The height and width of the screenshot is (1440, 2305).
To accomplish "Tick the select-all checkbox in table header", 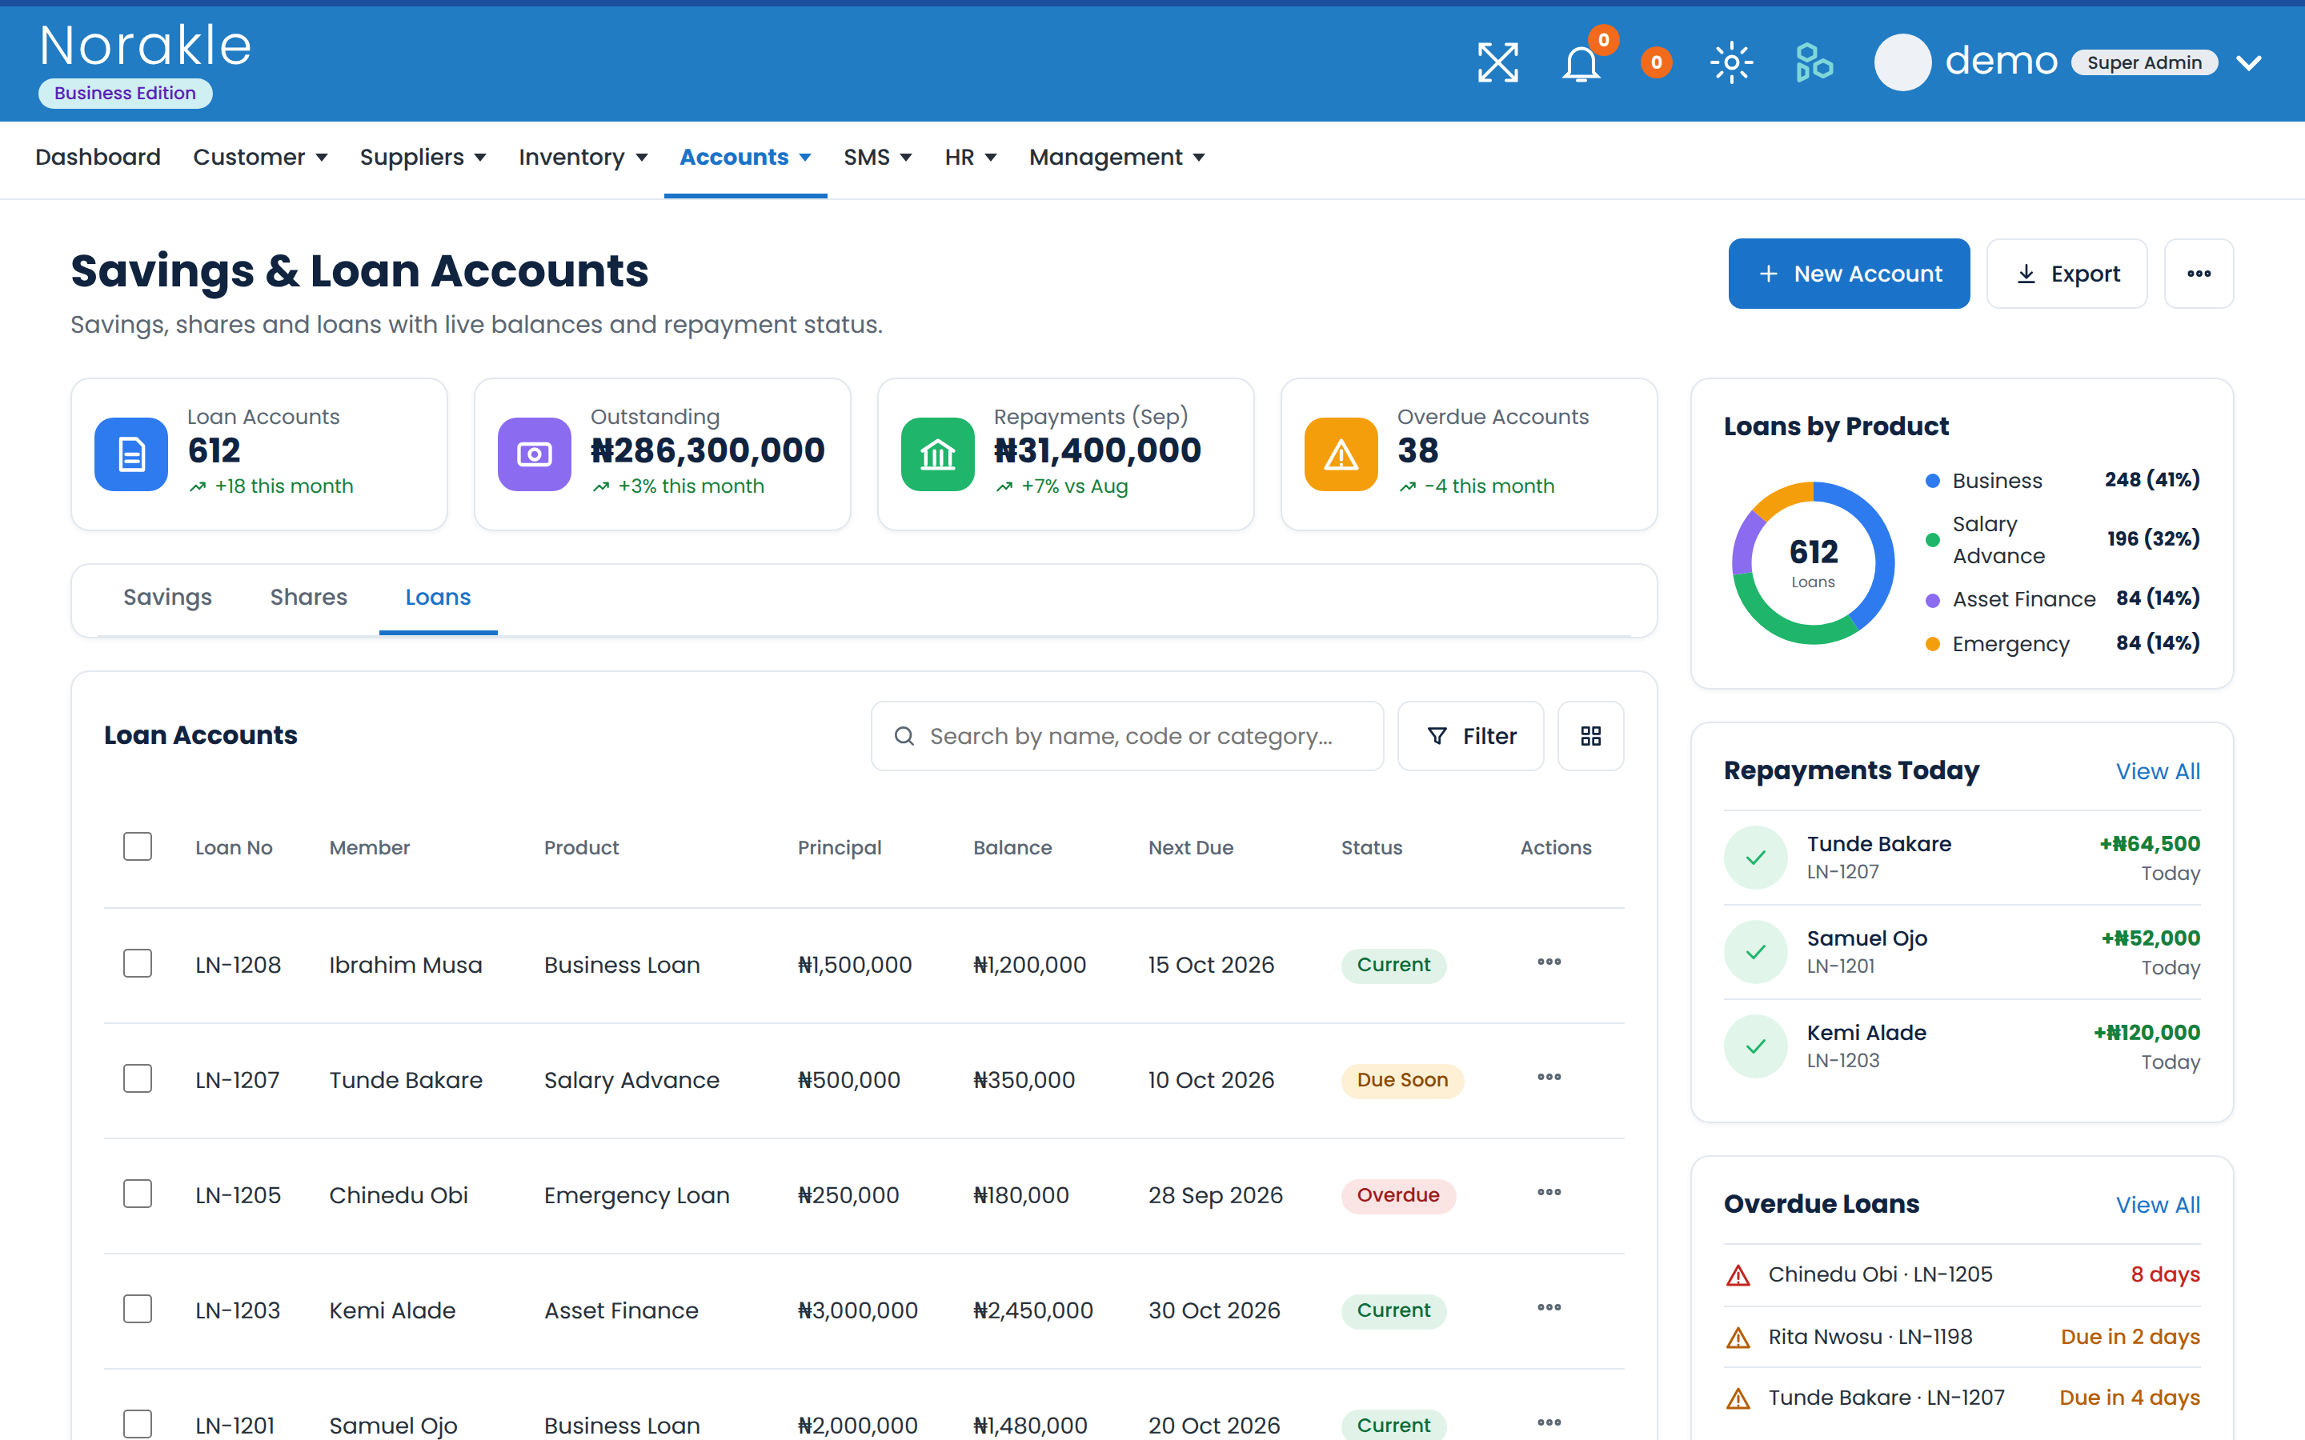I will [137, 846].
